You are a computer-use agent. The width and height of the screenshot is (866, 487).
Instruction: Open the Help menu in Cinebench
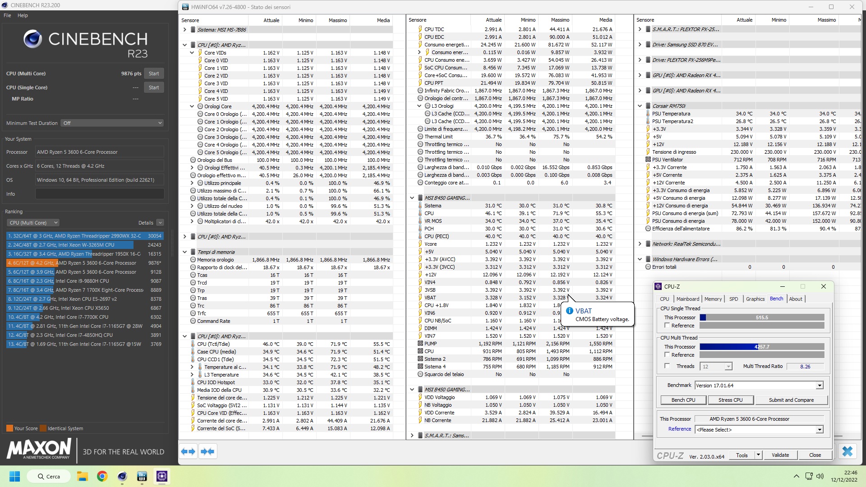click(x=23, y=15)
